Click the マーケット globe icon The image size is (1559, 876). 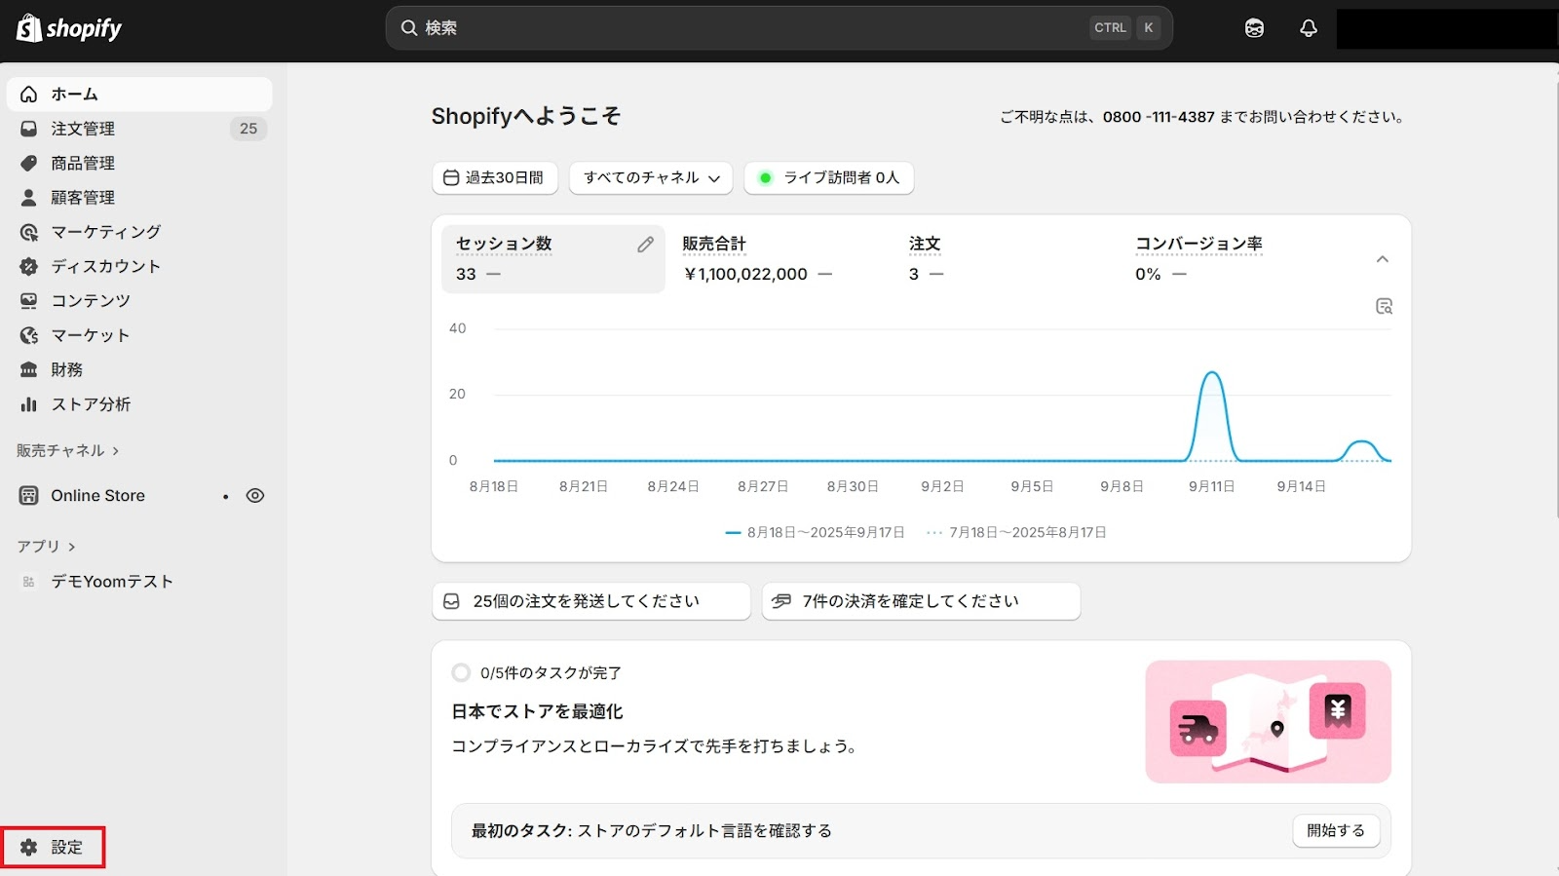point(29,335)
